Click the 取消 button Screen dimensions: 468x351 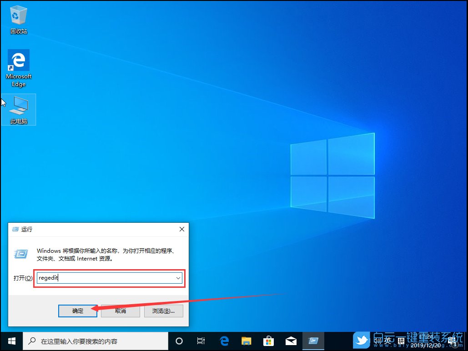click(x=120, y=311)
